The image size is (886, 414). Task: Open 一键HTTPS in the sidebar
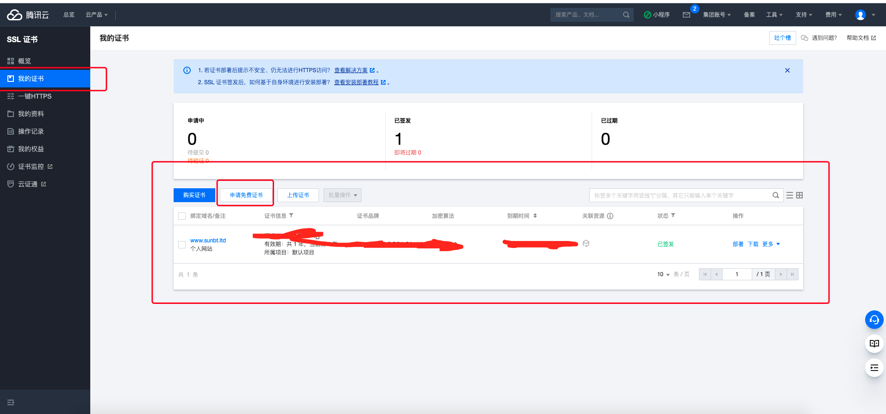coord(35,96)
